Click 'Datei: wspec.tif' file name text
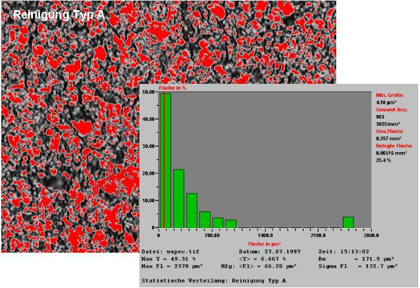The height and width of the screenshot is (288, 420). [x=171, y=252]
